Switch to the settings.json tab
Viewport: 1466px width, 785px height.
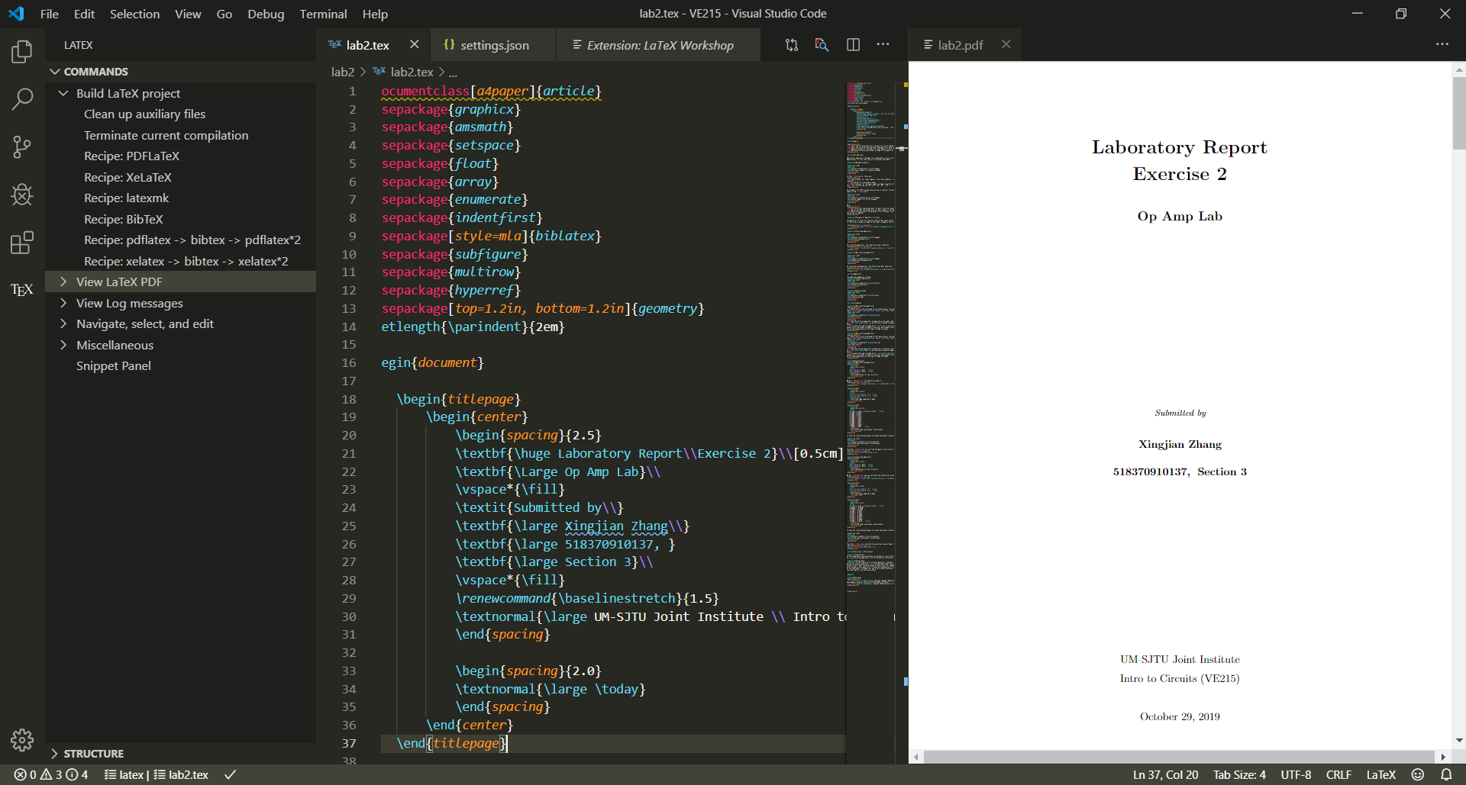(x=494, y=45)
